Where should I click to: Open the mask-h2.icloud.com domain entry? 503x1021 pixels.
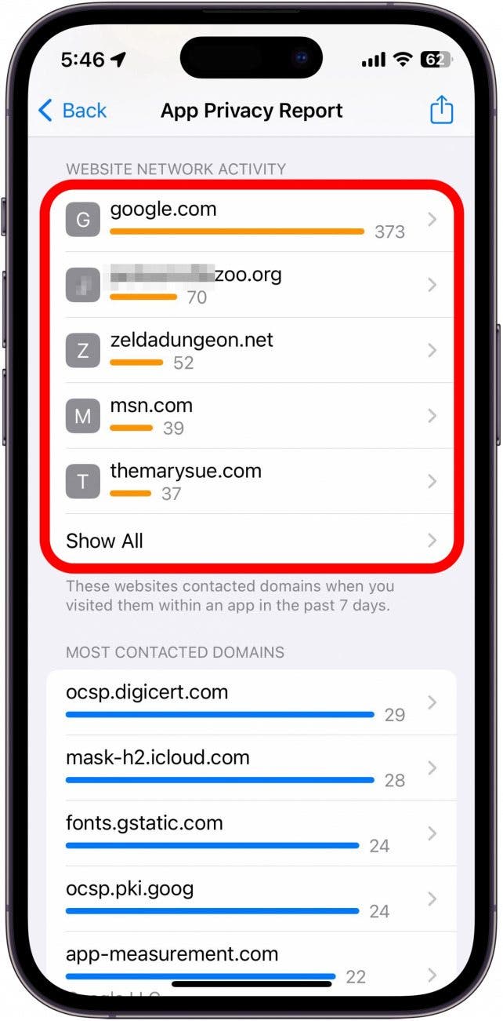tap(251, 768)
